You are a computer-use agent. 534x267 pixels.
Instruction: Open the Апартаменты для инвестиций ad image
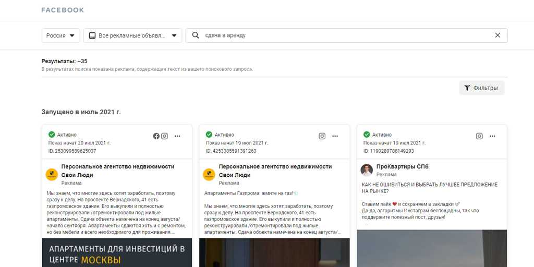pos(117,253)
